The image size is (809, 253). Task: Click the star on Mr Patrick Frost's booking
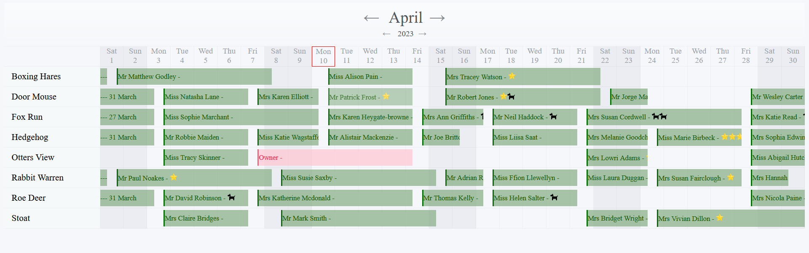point(386,97)
